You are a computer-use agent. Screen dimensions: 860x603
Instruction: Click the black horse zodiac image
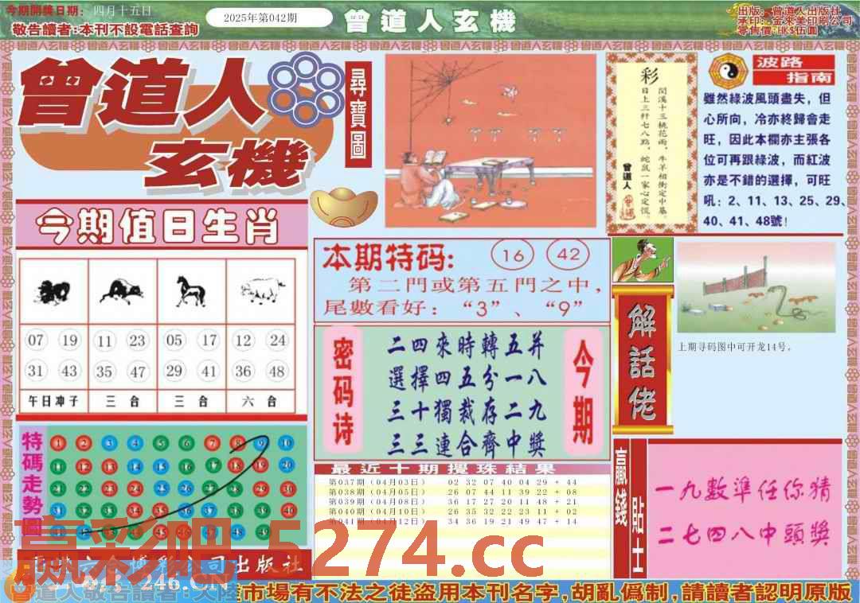coord(190,291)
